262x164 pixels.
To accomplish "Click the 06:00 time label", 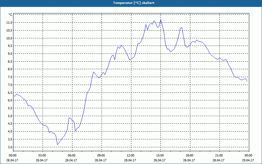I will coord(72,155).
